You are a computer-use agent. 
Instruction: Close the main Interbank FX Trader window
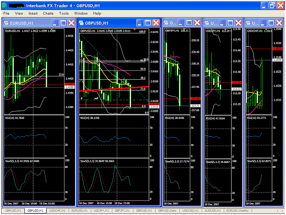[x=281, y=5]
